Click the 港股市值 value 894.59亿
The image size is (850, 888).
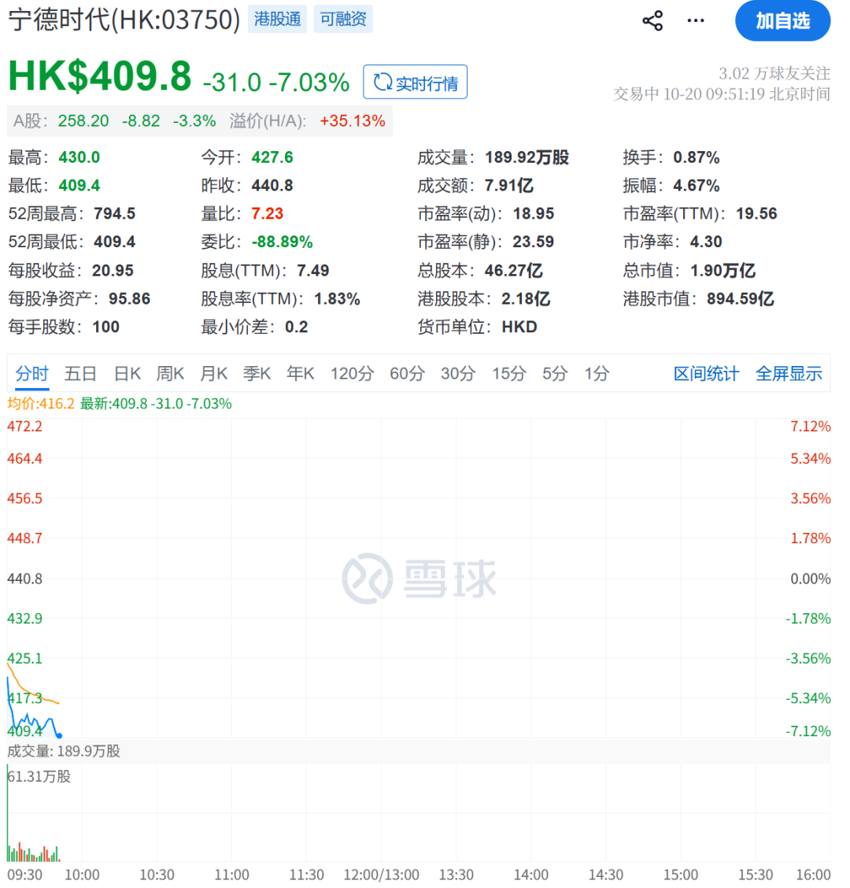[740, 299]
